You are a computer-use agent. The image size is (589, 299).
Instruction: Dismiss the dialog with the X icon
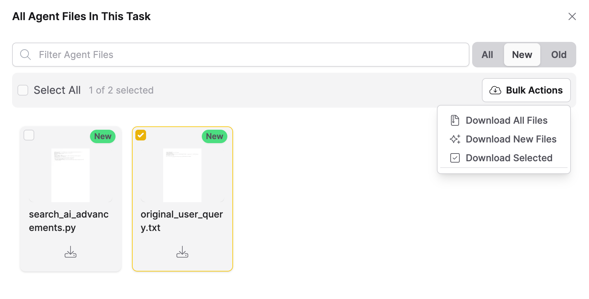(x=572, y=16)
